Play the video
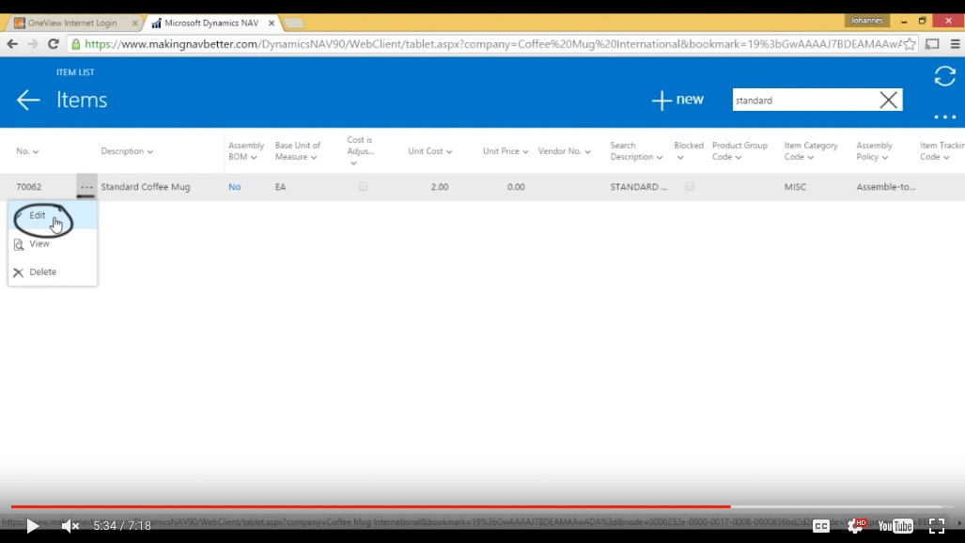The width and height of the screenshot is (965, 543). point(32,526)
